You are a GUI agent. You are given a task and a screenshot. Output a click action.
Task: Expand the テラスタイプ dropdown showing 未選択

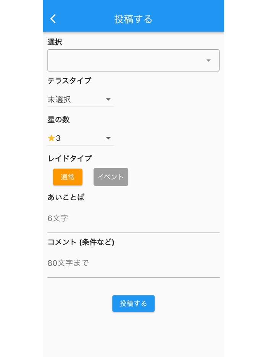point(80,100)
